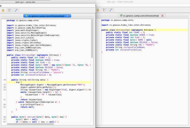
Task: Click green class icon on right EntranceImpl tab
Action: (121, 15)
